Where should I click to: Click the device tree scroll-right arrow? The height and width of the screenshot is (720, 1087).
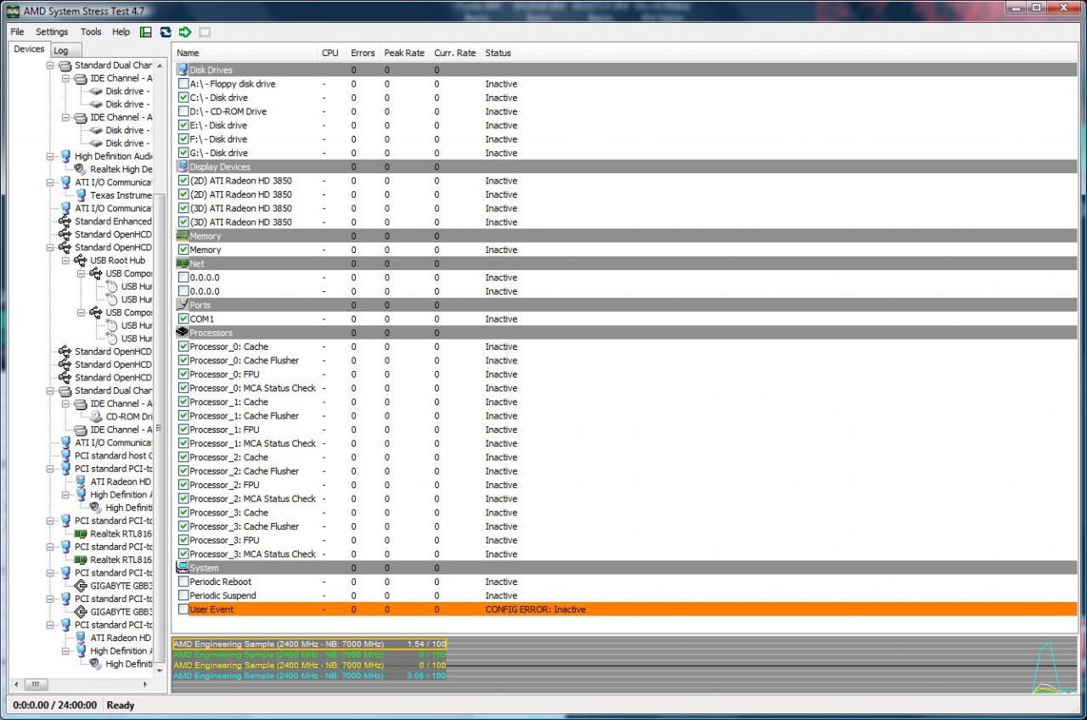(x=145, y=684)
